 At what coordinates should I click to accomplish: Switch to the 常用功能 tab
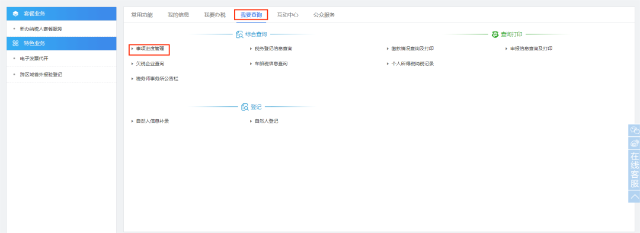point(142,15)
